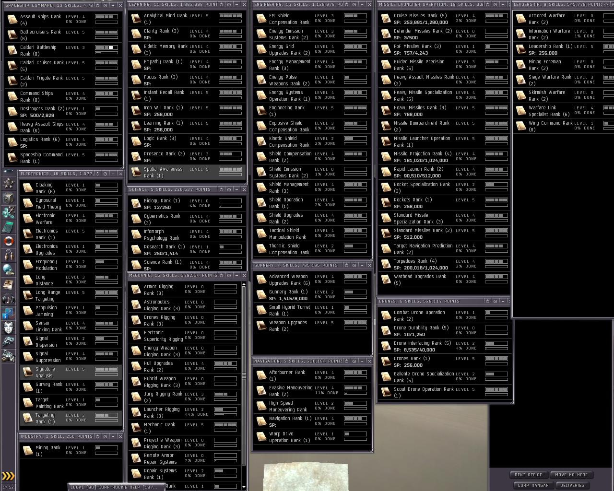Open the cube items icon in sidebar
614x491 pixels.
click(x=8, y=198)
